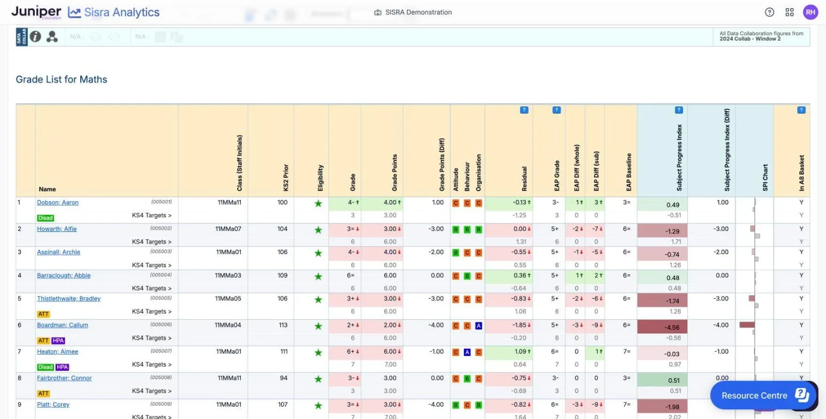This screenshot has height=419, width=826.
Task: Click the Disad tag under Dobson; Aaron
Action: pyautogui.click(x=45, y=218)
